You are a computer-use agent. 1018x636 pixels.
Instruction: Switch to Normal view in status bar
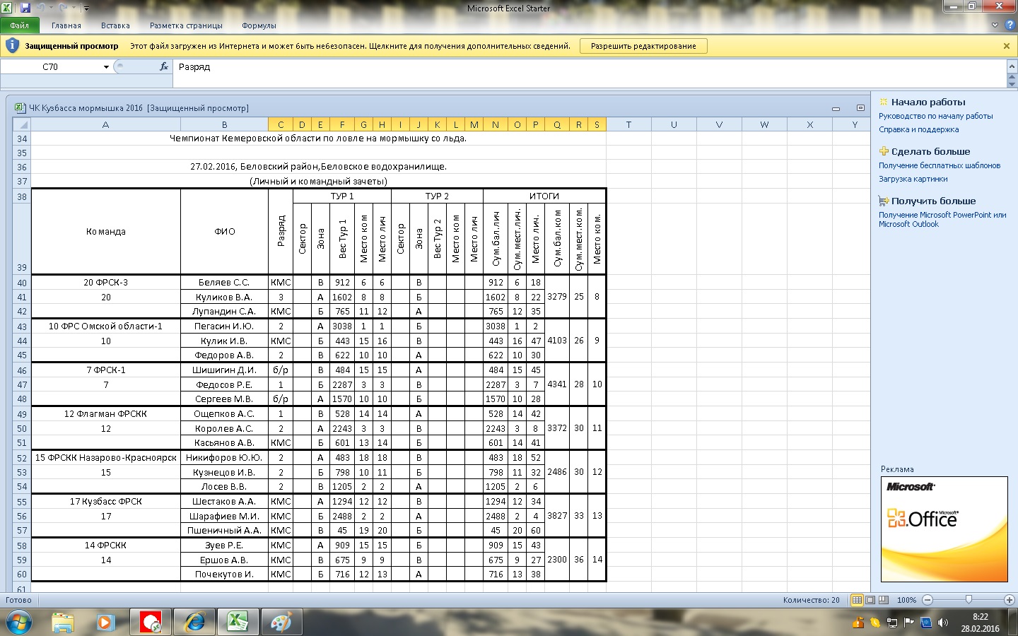tap(857, 600)
